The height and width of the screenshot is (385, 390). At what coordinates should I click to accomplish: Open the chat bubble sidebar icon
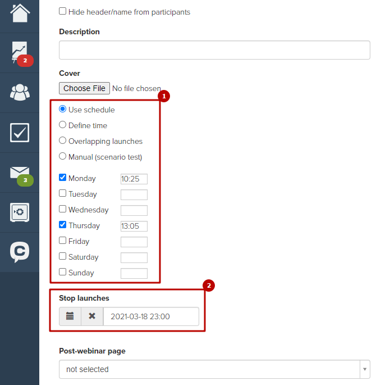[x=20, y=252]
